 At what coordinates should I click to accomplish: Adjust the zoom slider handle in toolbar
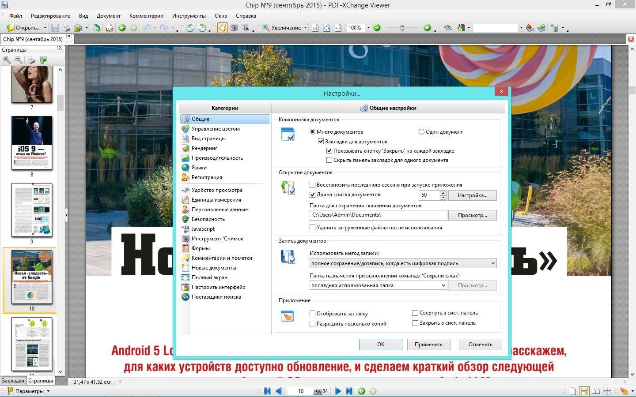click(401, 28)
